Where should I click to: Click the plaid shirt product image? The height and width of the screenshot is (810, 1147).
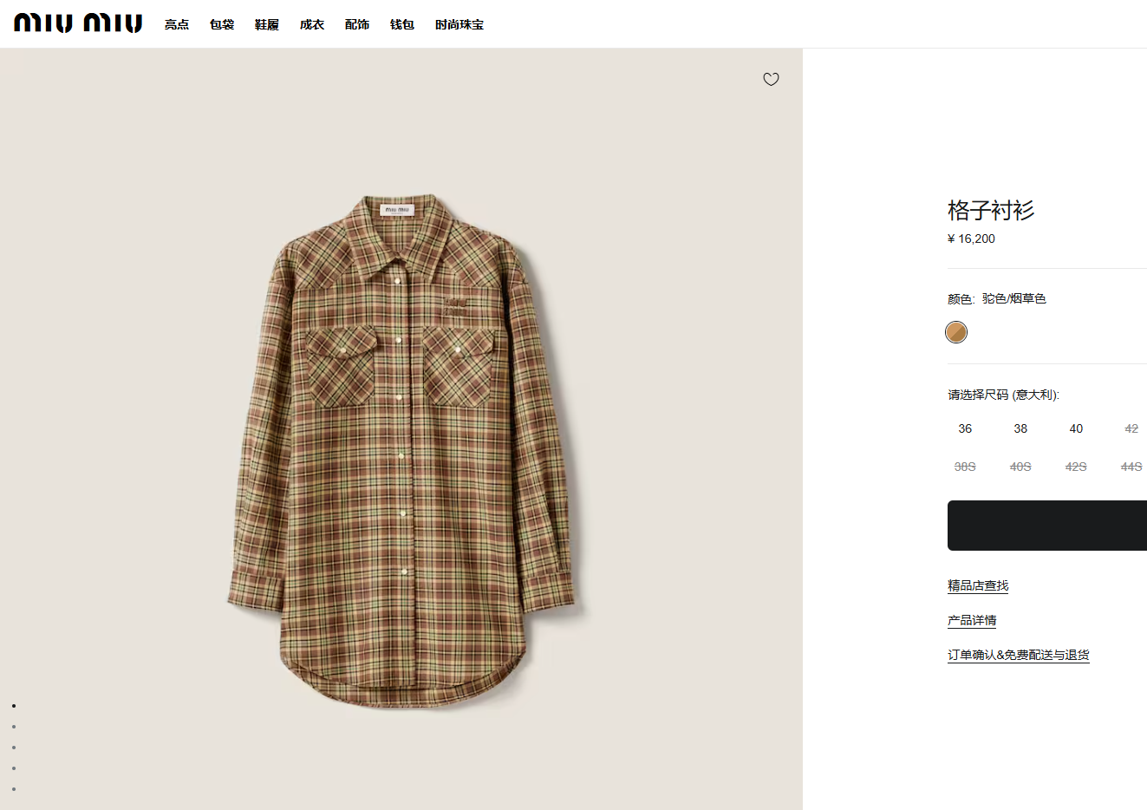403,451
